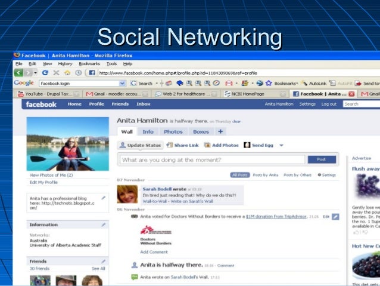Open the Edit menu
The height and width of the screenshot is (286, 380).
coord(32,64)
